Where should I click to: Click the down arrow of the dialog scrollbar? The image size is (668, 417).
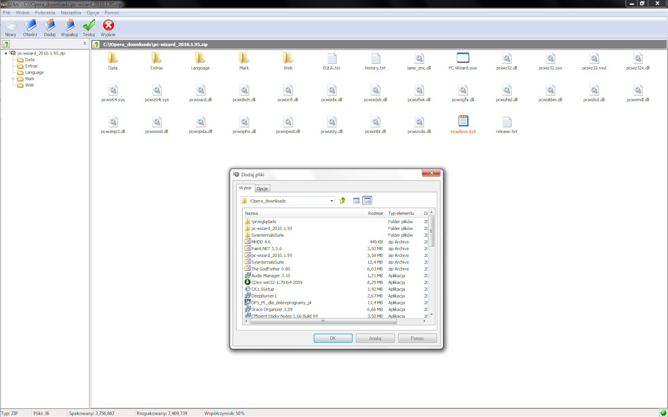431,315
